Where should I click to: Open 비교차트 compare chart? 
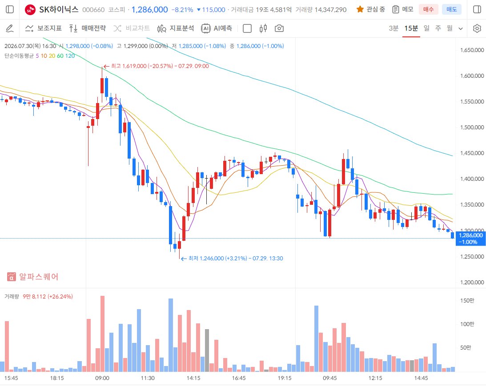(x=132, y=28)
